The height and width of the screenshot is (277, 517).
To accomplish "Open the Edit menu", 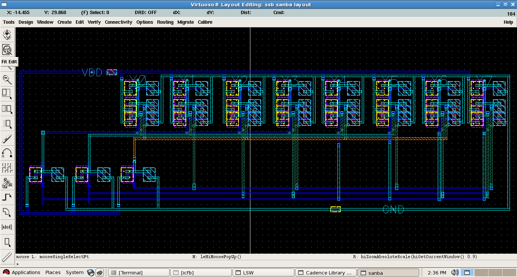I will pos(80,22).
